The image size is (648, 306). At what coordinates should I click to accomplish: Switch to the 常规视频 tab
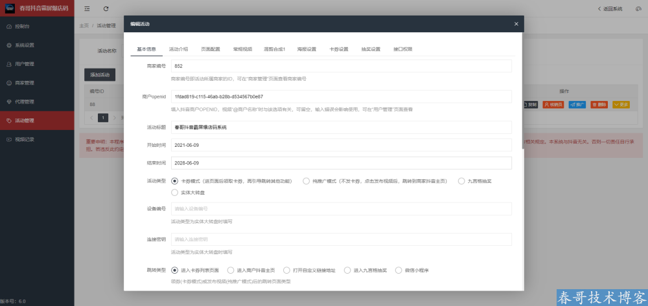coord(242,49)
